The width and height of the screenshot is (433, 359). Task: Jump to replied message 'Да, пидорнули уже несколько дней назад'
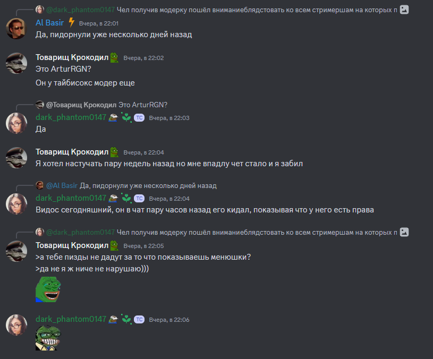click(148, 185)
